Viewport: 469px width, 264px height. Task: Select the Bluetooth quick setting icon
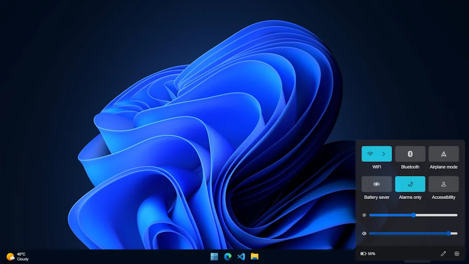pyautogui.click(x=410, y=154)
